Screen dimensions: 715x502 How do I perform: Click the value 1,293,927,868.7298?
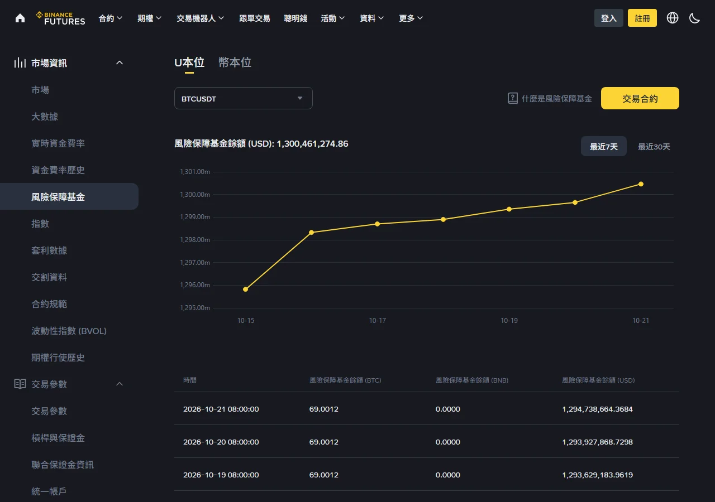coord(597,442)
